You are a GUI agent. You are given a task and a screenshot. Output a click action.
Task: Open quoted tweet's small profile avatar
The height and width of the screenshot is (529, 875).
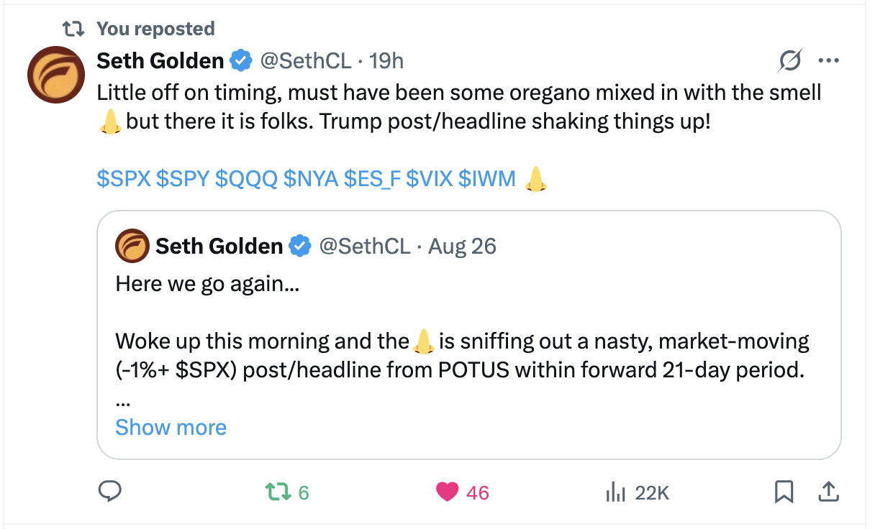point(132,247)
